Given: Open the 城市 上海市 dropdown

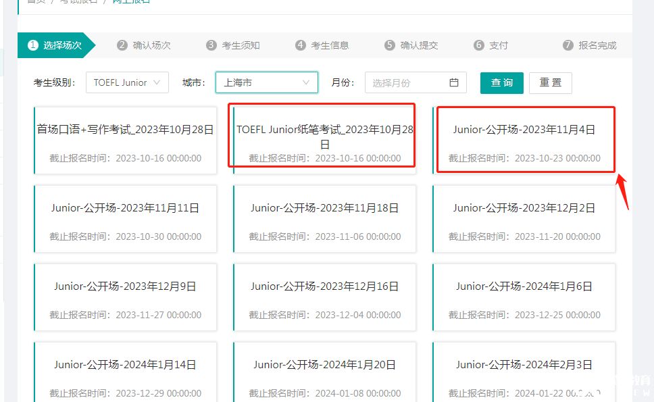Looking at the screenshot, I should [x=266, y=82].
